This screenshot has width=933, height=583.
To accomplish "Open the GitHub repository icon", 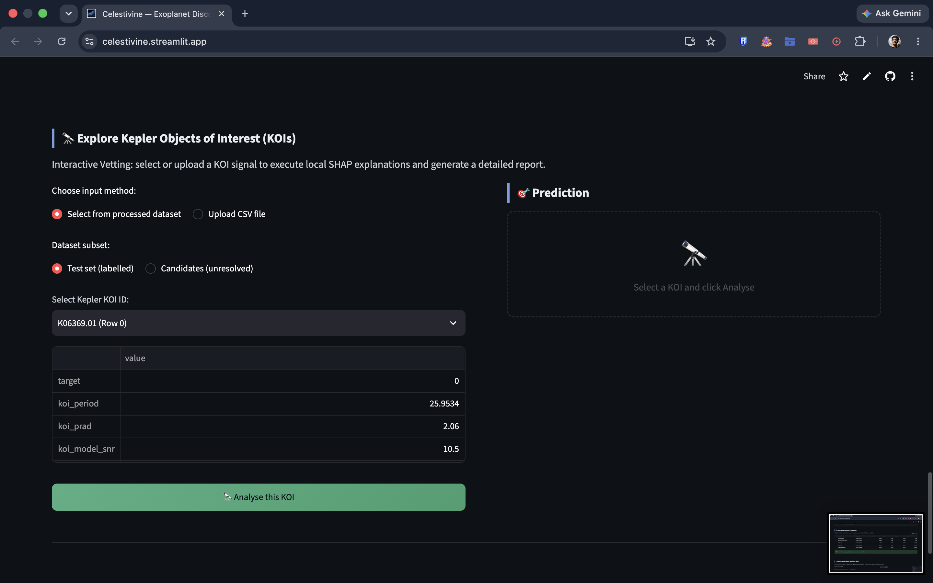I will click(890, 76).
